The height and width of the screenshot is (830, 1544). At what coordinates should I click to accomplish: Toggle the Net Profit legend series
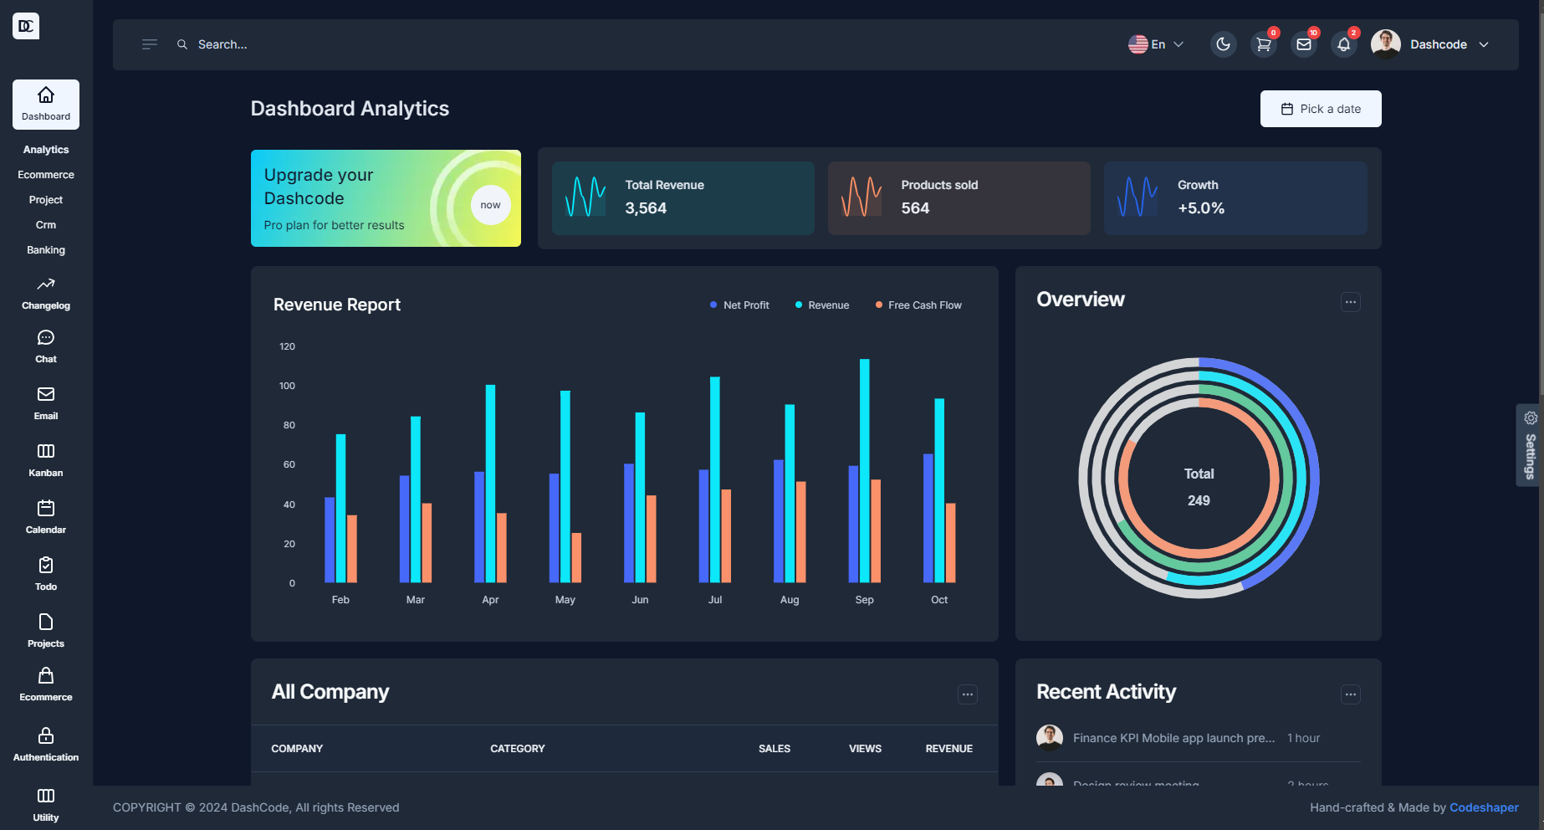[x=739, y=305]
